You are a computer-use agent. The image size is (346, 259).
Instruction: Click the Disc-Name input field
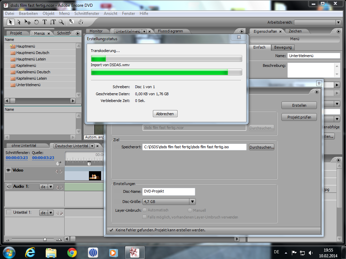point(168,191)
